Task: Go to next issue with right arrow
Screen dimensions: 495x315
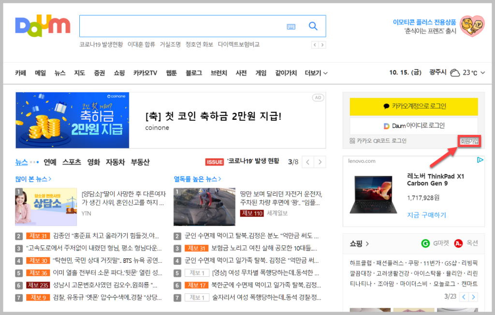Action: pyautogui.click(x=320, y=162)
